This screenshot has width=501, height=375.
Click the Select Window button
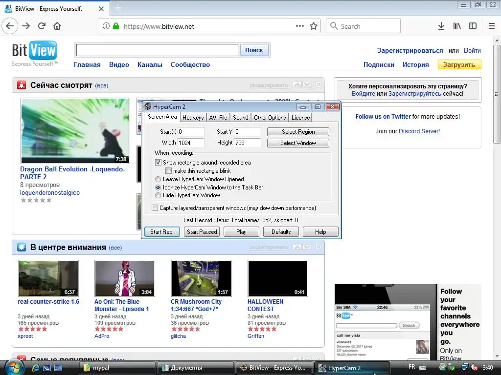298,143
